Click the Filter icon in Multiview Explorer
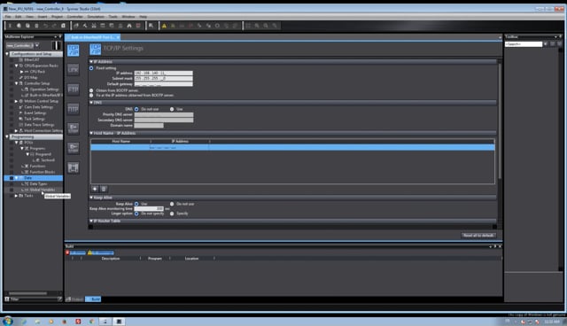Viewport: 567px width, 326px height. (7, 299)
